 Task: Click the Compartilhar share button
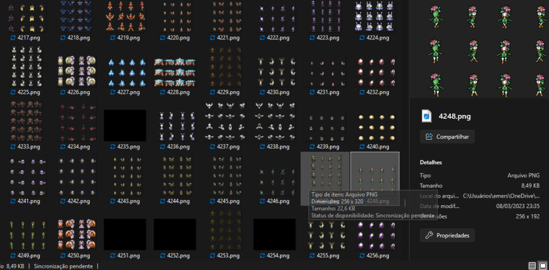tap(447, 136)
